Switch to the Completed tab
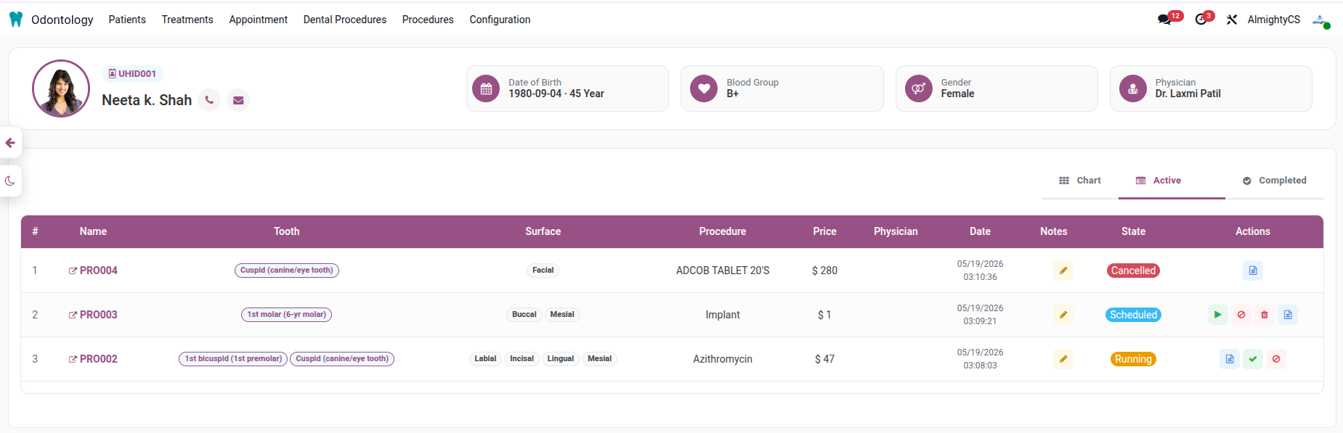 click(1275, 181)
